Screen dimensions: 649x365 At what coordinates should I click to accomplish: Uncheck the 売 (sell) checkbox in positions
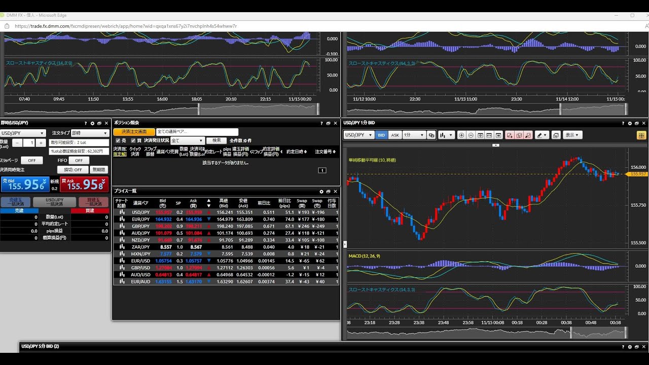(x=118, y=140)
